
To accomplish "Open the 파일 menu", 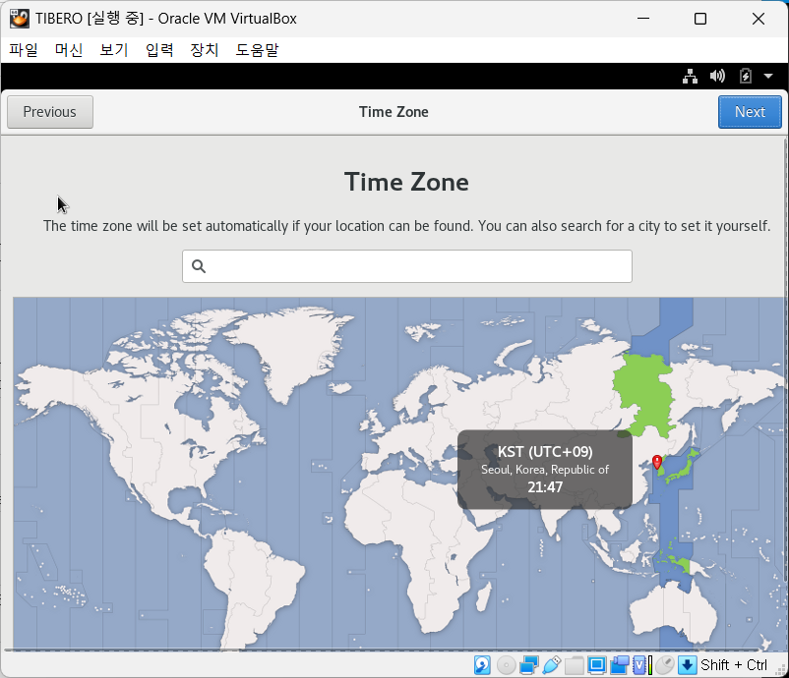I will 24,50.
